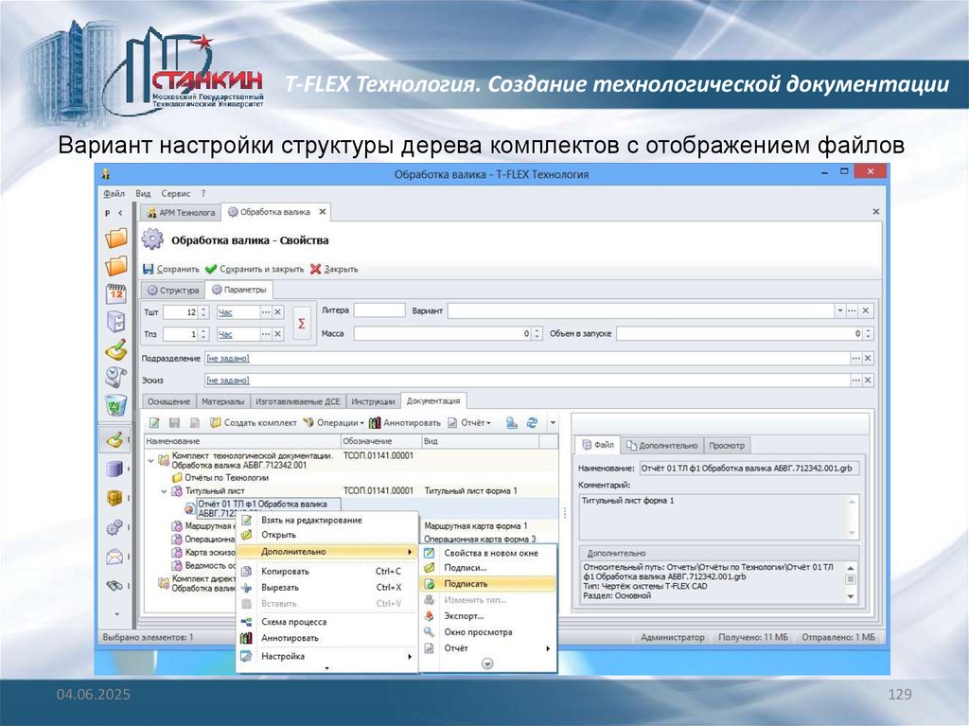Open the database cylinder icon in sidebar

coord(115,469)
